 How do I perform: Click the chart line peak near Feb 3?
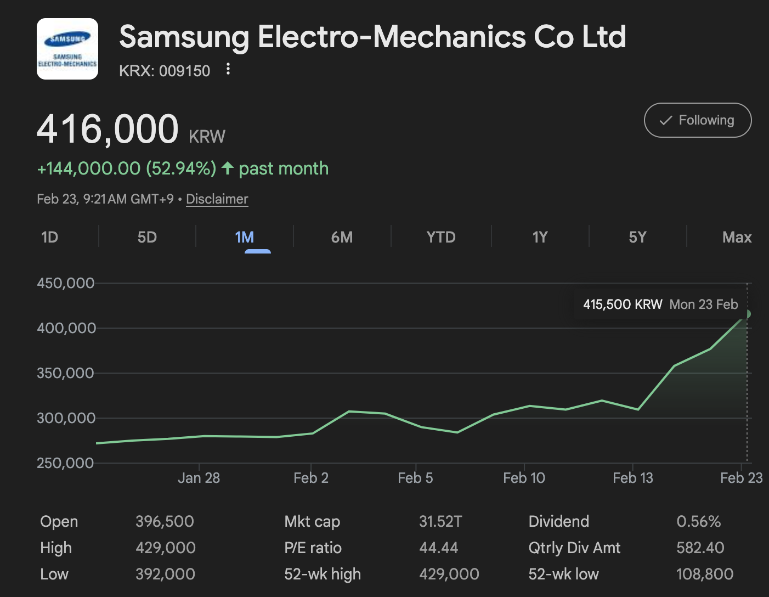349,411
